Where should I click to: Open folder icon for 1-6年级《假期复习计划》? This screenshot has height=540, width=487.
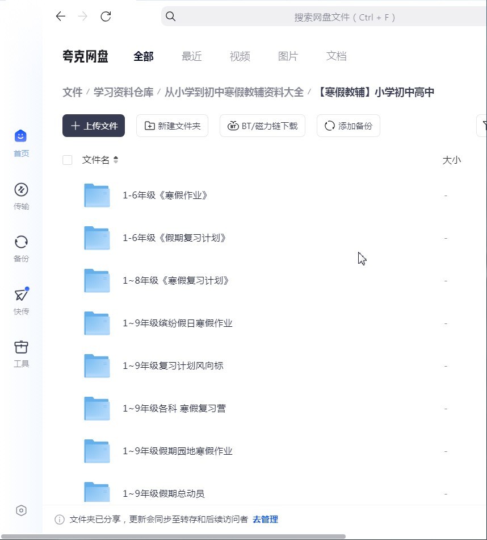pyautogui.click(x=97, y=238)
